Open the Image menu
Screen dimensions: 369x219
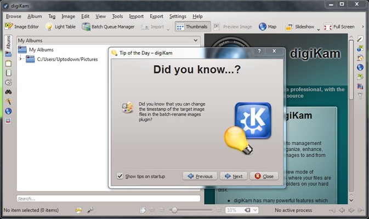click(x=68, y=16)
